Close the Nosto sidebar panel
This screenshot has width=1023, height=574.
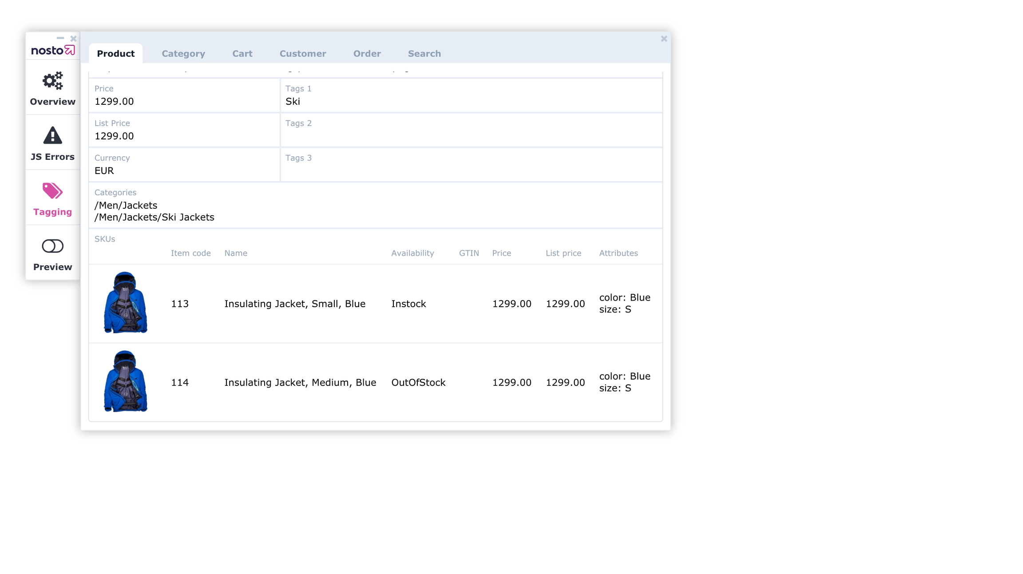[x=74, y=39]
